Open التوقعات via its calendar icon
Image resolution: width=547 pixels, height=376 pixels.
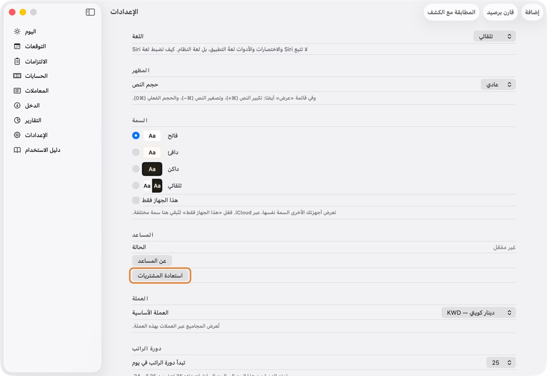coord(17,46)
